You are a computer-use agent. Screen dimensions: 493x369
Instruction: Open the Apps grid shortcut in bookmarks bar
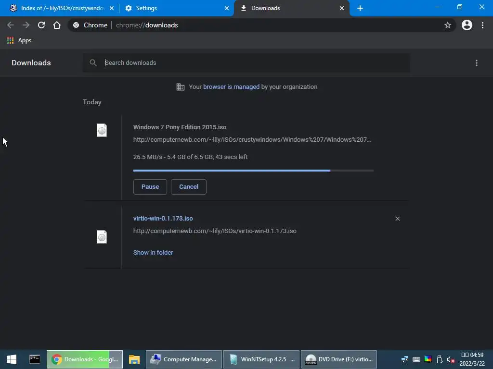coord(19,40)
